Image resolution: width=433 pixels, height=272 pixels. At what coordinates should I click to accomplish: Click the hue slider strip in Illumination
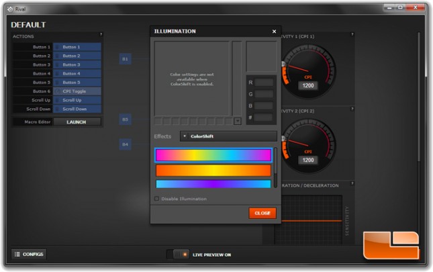(237, 79)
